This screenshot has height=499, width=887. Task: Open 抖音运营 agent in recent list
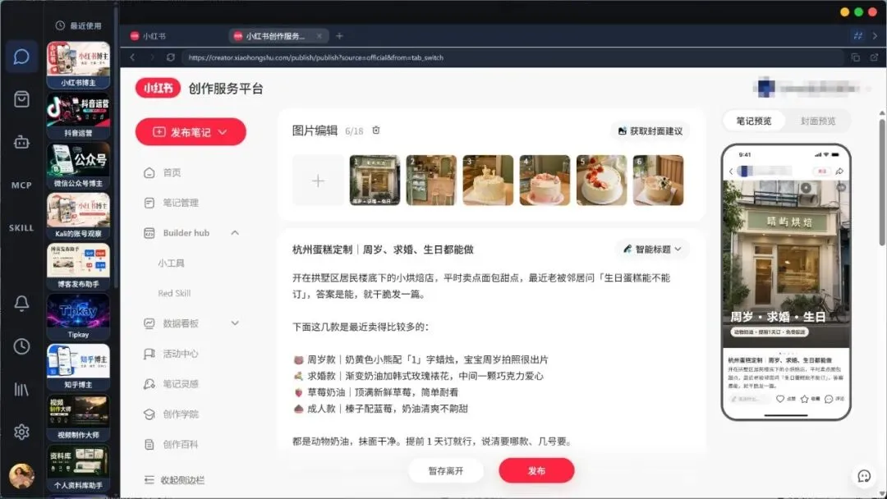78,115
